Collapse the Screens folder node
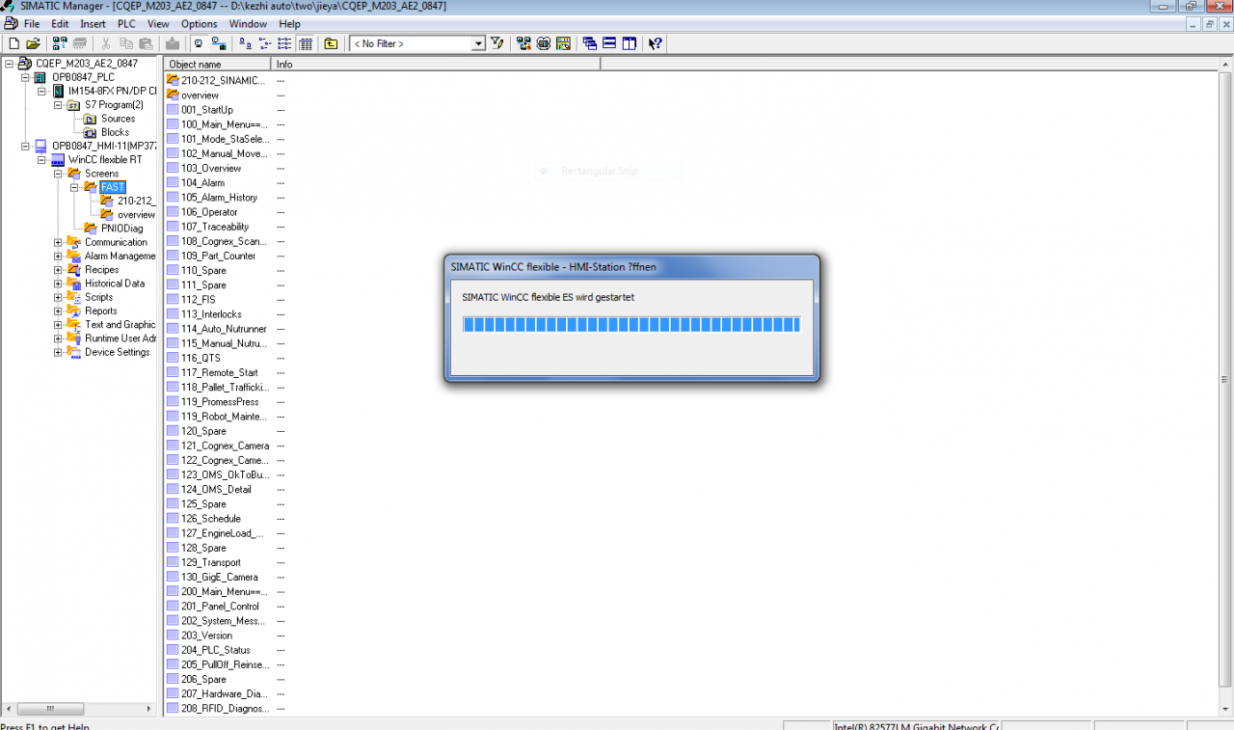This screenshot has height=730, width=1234. click(58, 174)
